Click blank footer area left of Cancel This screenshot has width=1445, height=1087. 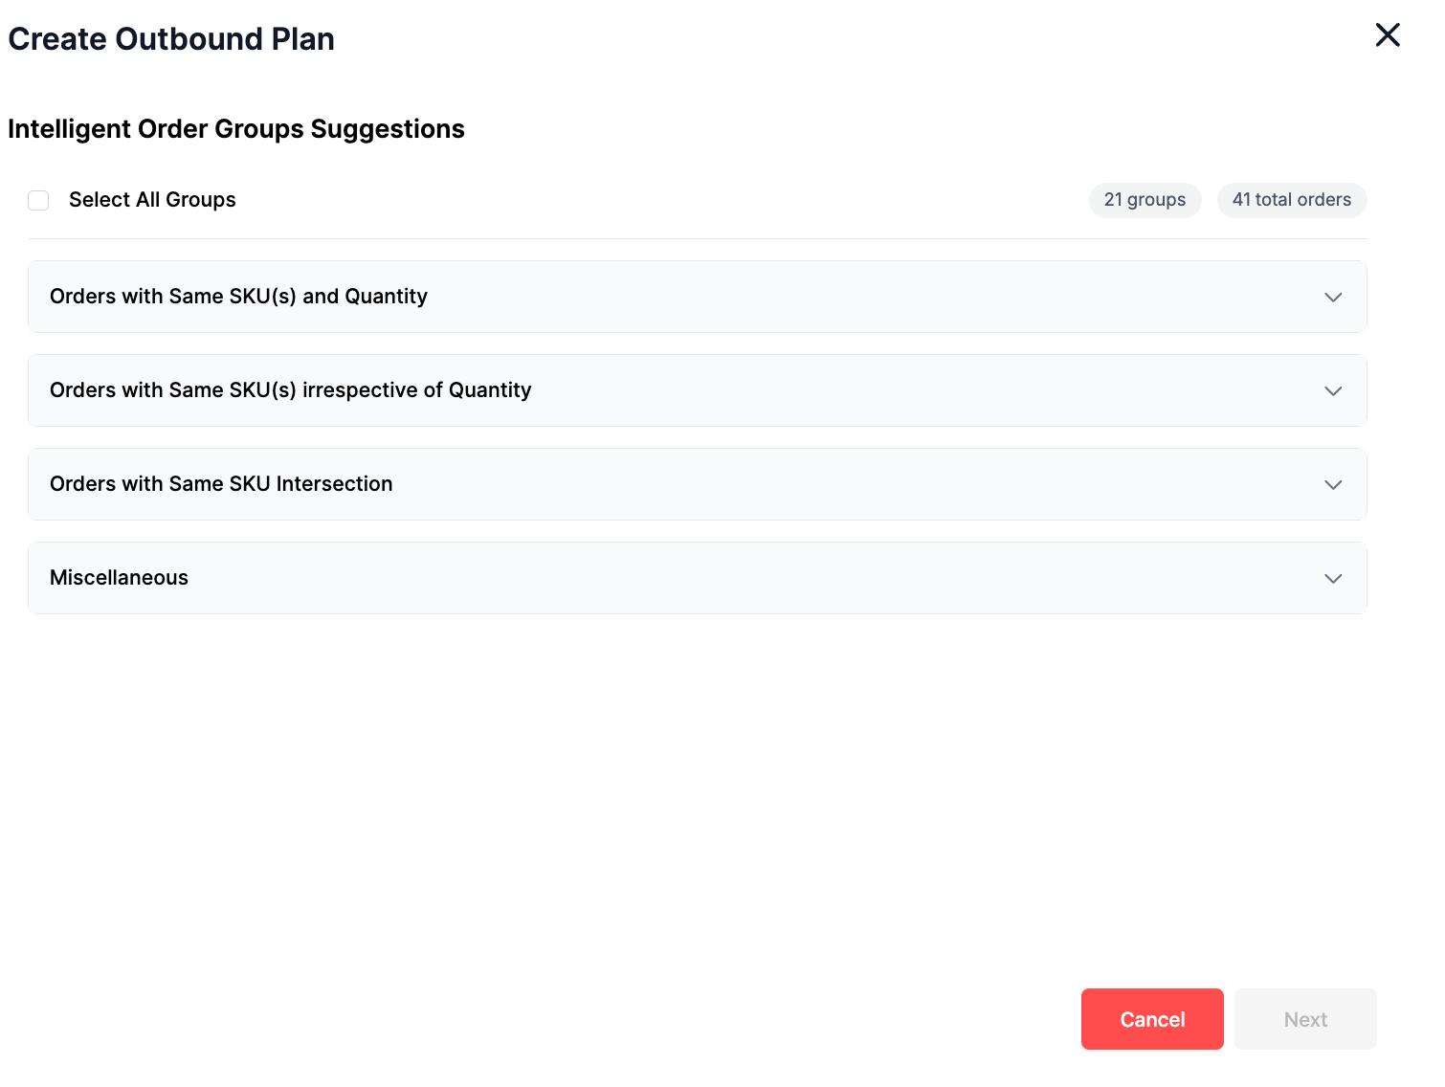coord(574,1019)
